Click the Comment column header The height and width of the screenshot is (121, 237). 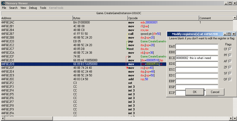click(x=216, y=18)
